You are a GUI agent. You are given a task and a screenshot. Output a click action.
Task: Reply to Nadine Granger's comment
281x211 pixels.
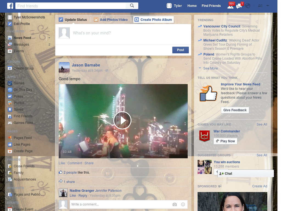pos(83,196)
